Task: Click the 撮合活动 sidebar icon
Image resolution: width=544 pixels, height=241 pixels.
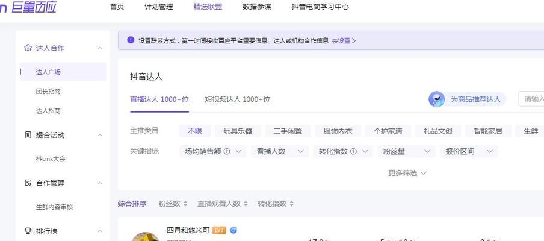Action: point(28,135)
